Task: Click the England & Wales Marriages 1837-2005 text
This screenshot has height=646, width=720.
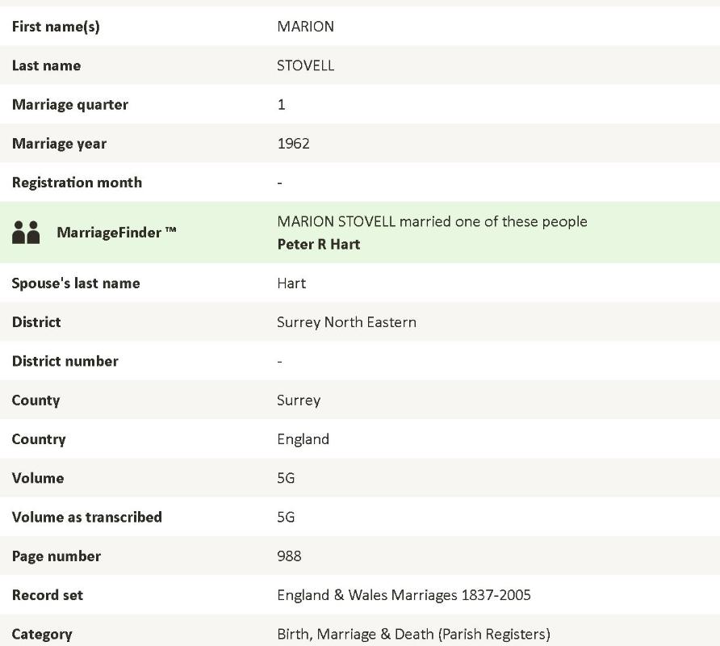Action: (x=404, y=595)
